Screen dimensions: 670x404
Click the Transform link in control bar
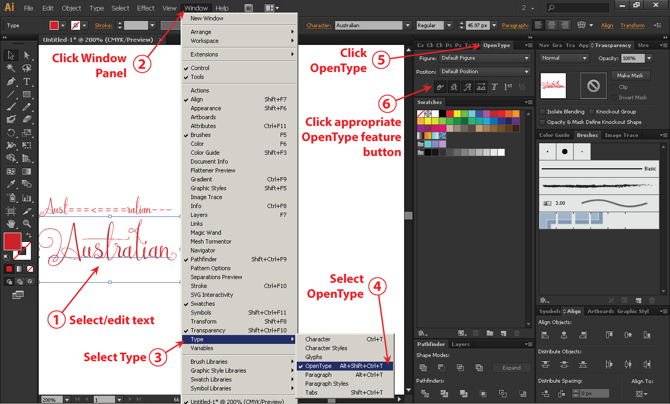tap(632, 26)
